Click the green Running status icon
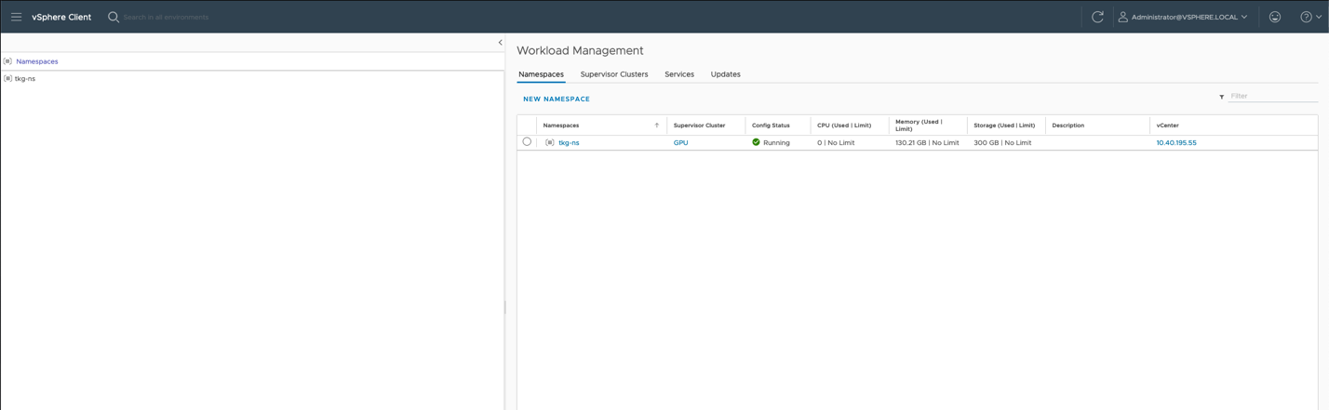The height and width of the screenshot is (410, 1329). tap(756, 142)
